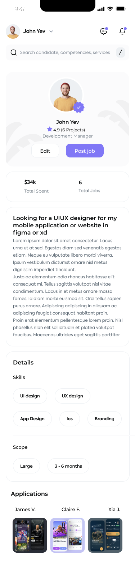Choose the 3 - 6 months scope chip
Screen dimensions: 135x565
(x=68, y=466)
